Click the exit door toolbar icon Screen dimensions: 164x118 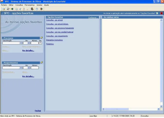(x=42, y=9)
